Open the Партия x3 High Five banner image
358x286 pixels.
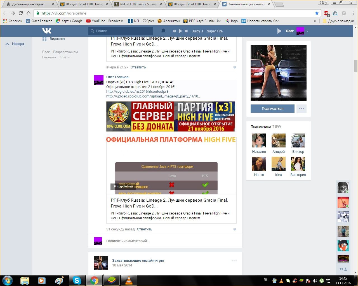[x=171, y=116]
